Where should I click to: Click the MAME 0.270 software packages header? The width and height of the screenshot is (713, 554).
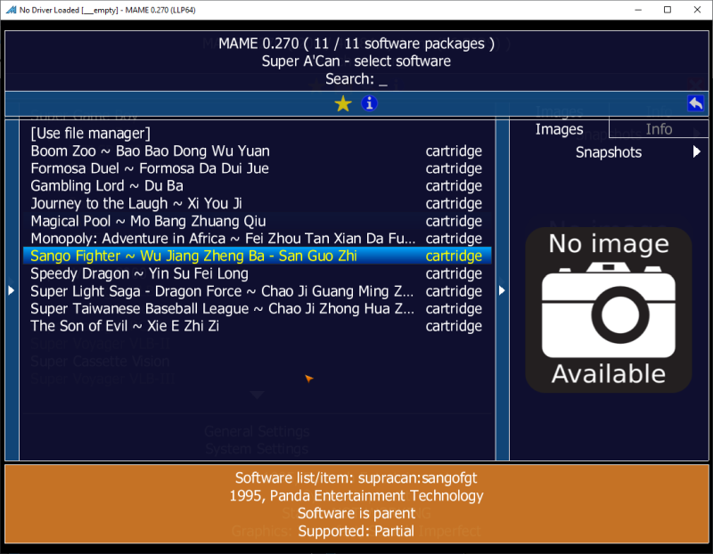pyautogui.click(x=356, y=44)
